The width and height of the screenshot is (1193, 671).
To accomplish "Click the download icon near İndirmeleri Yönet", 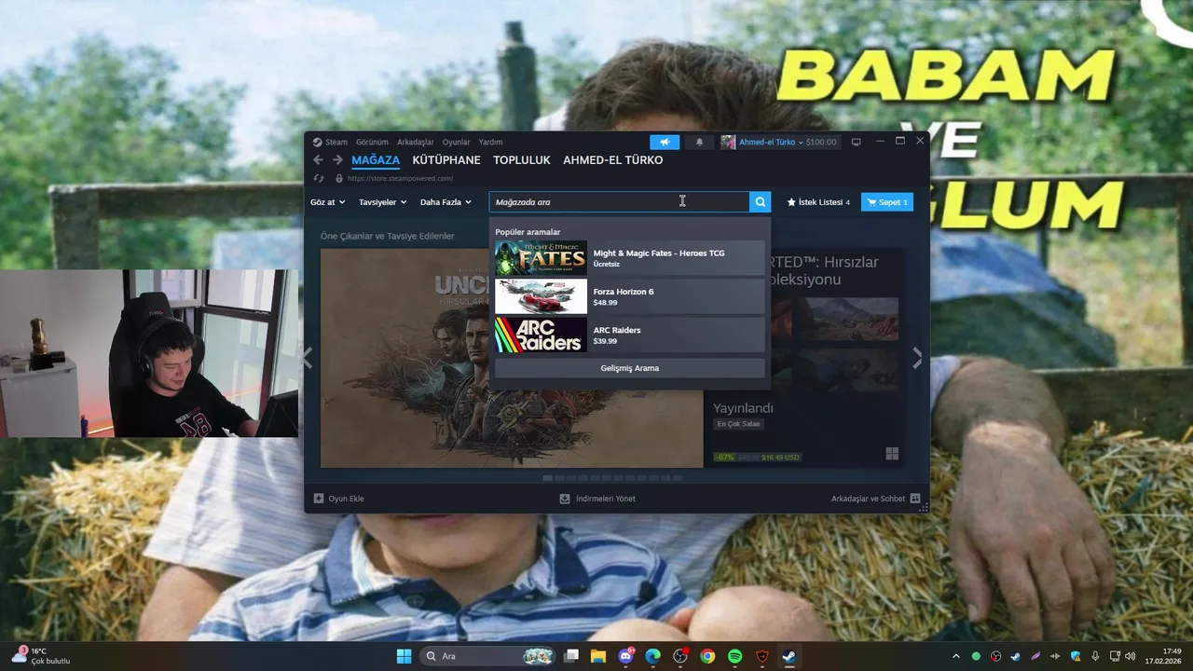I will (565, 499).
